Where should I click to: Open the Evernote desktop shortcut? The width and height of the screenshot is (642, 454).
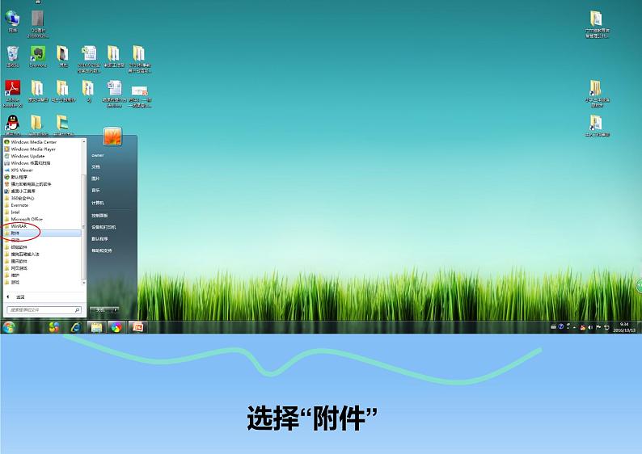(x=38, y=57)
